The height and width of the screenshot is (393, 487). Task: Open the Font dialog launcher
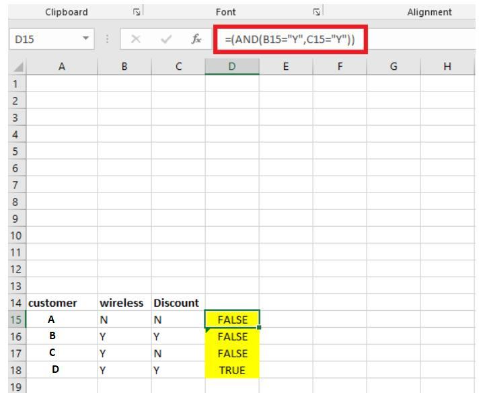point(317,12)
